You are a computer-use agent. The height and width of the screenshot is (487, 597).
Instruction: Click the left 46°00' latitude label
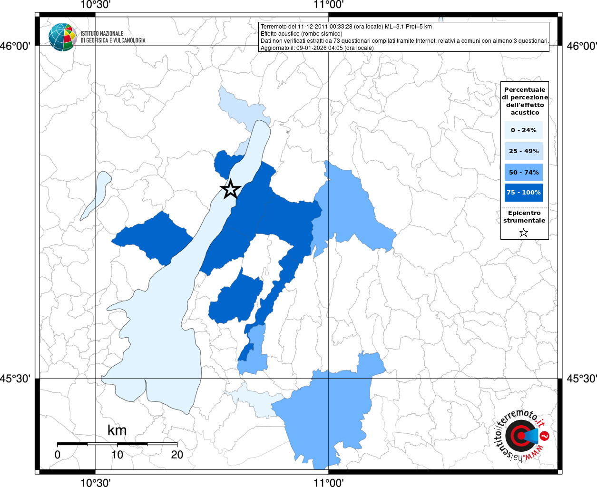click(15, 46)
